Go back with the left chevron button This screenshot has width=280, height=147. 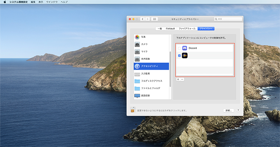(143, 19)
